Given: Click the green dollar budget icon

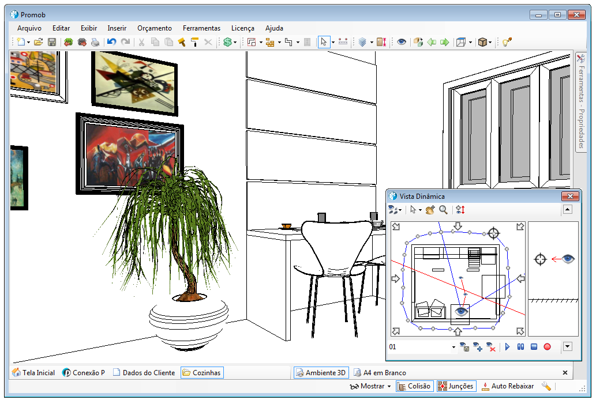Looking at the screenshot, I should click(227, 42).
